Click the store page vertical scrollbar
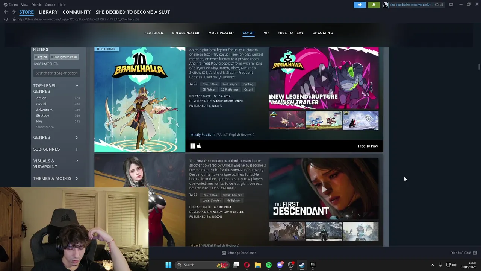 479,67
